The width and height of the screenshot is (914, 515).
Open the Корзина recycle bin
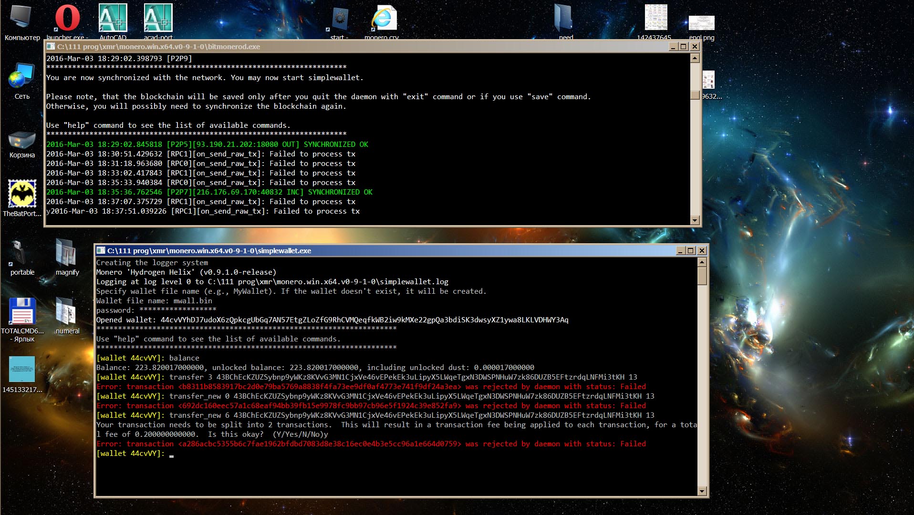[x=21, y=144]
